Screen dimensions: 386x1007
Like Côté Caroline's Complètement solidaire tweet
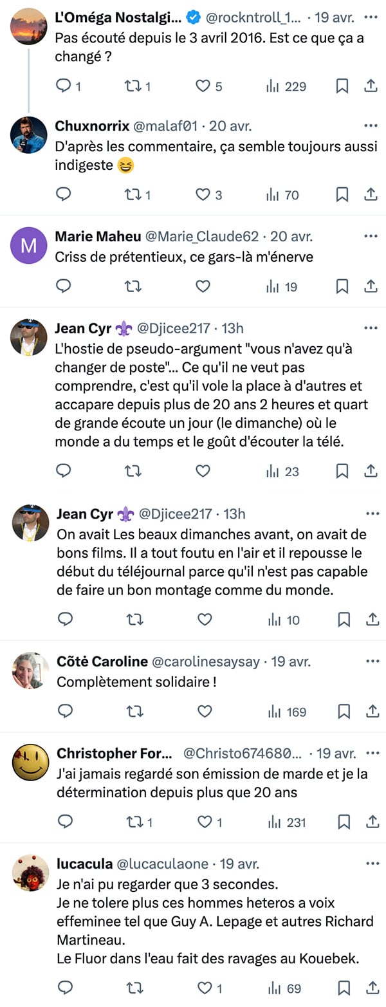click(205, 712)
